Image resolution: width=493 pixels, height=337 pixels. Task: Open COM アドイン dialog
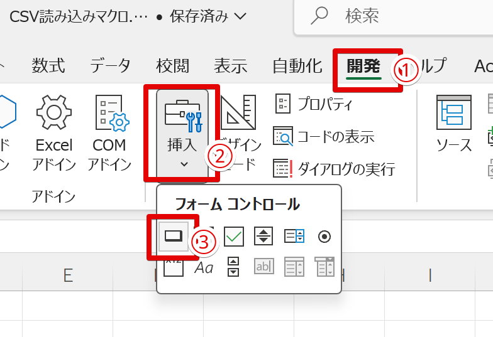109,133
